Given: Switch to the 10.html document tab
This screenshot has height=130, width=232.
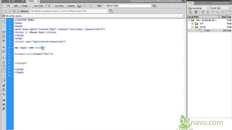Looking at the screenshot, I should pyautogui.click(x=18, y=1).
